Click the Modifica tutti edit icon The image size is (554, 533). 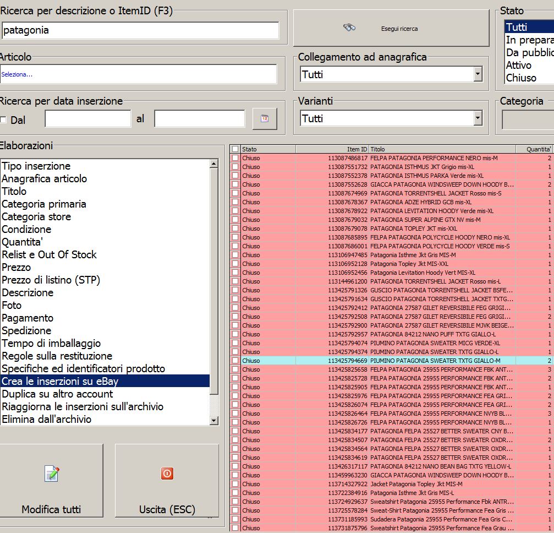[52, 474]
